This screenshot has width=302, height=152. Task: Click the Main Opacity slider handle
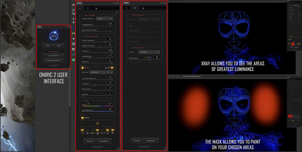105,42
